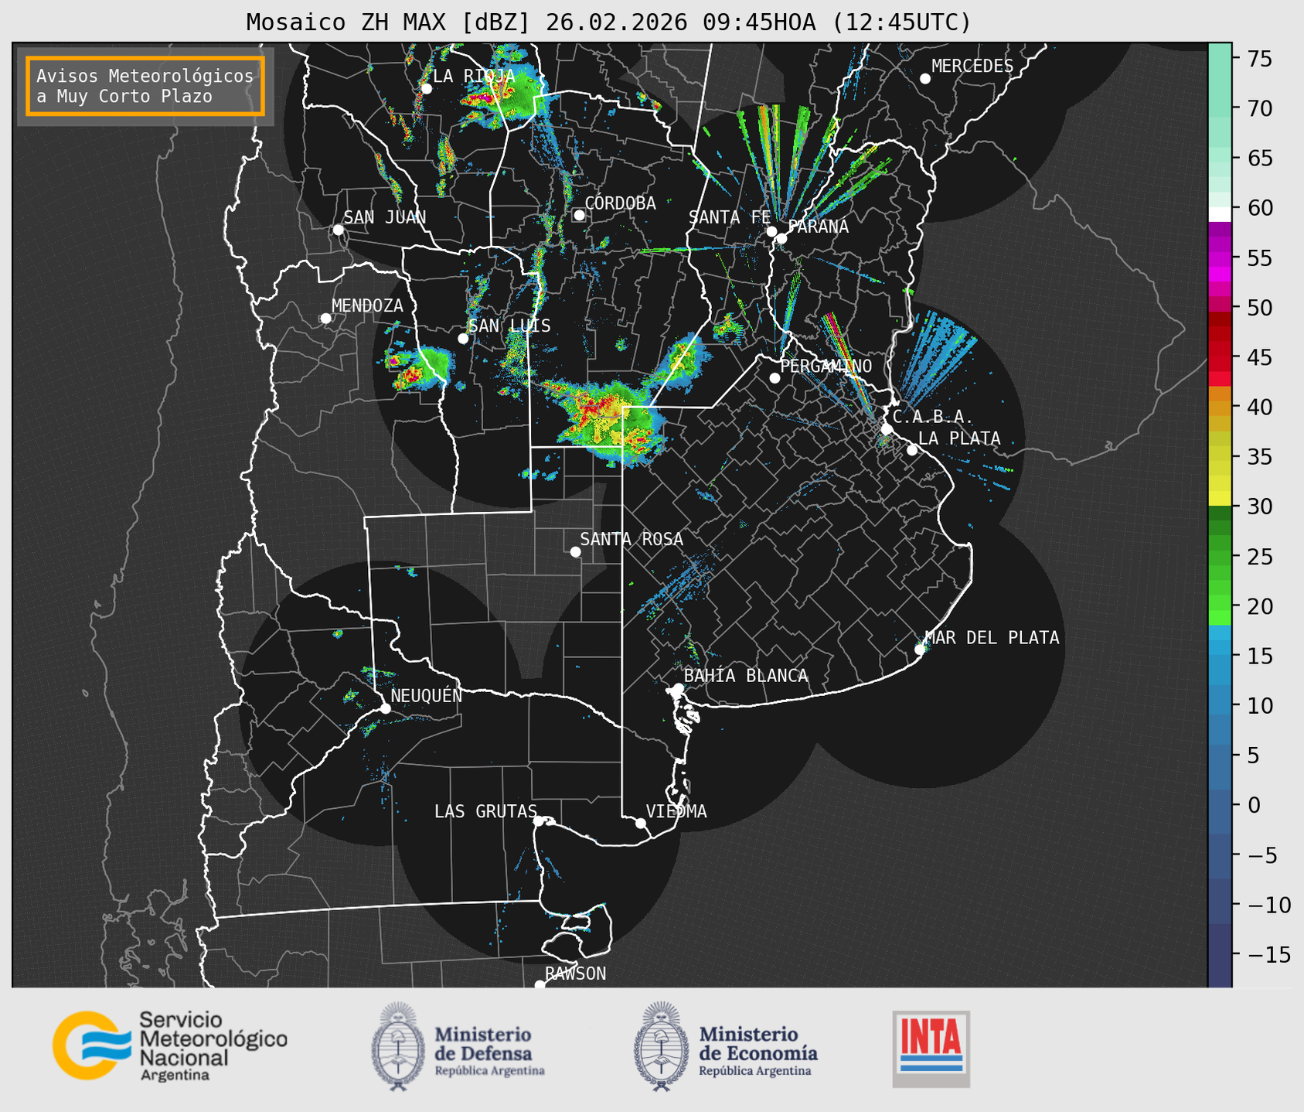Click the white 60 dBZ band on color scale
This screenshot has height=1112, width=1304.
1219,214
